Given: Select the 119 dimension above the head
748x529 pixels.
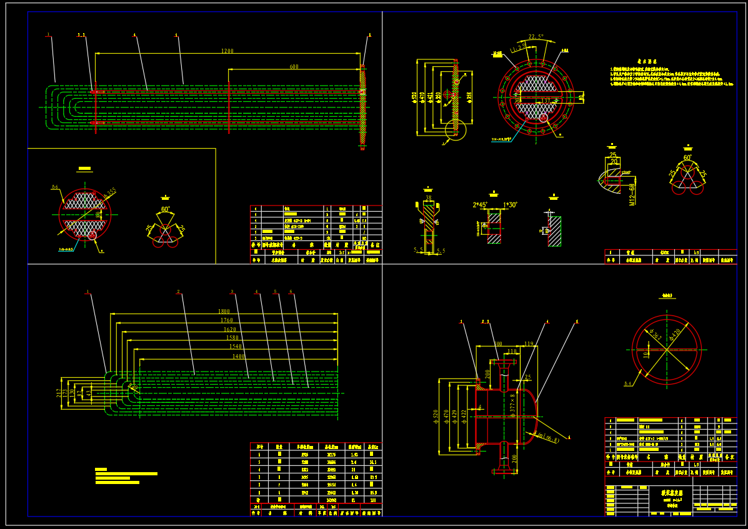Looking at the screenshot, I should [529, 344].
